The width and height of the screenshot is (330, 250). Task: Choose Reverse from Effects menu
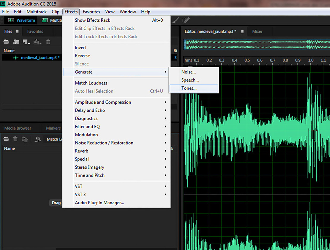point(117,56)
